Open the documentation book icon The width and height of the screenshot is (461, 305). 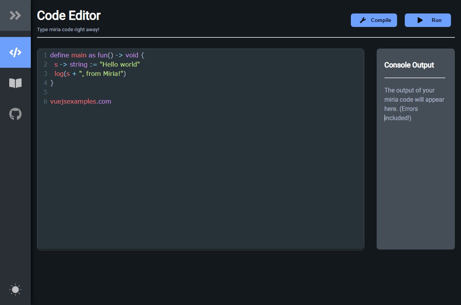tap(15, 83)
